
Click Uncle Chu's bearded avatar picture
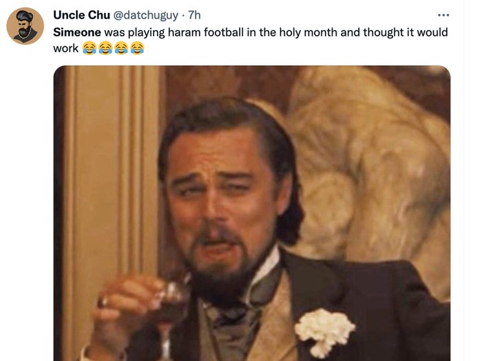(x=25, y=27)
